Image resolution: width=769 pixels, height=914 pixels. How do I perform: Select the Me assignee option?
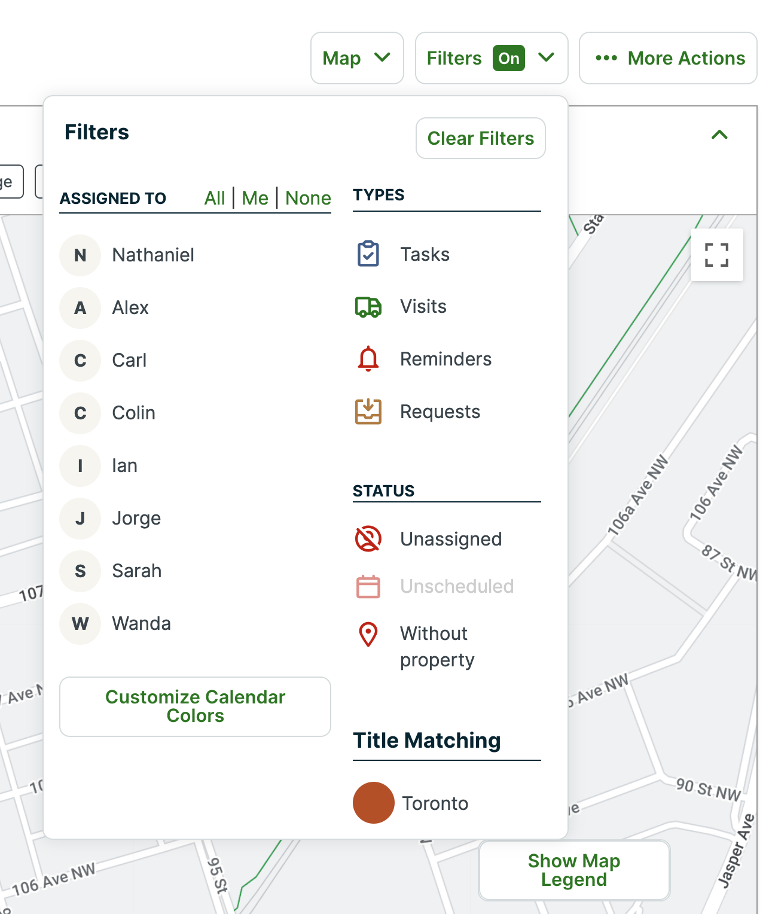click(x=255, y=198)
